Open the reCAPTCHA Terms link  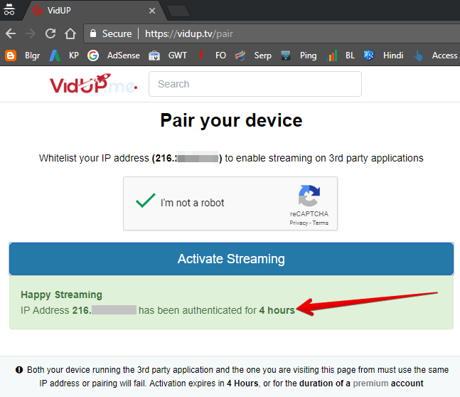click(x=321, y=223)
